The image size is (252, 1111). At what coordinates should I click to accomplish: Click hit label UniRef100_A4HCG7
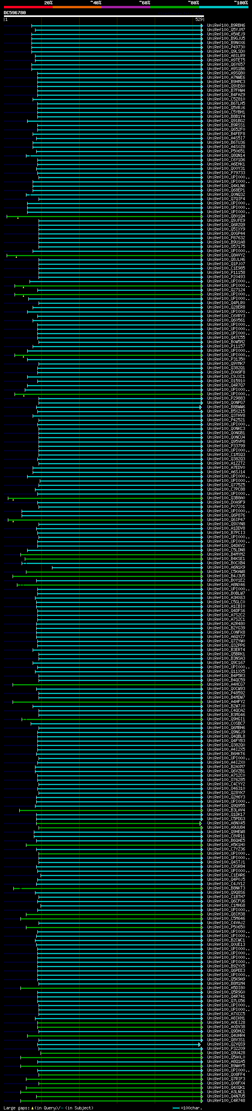tap(226, 685)
